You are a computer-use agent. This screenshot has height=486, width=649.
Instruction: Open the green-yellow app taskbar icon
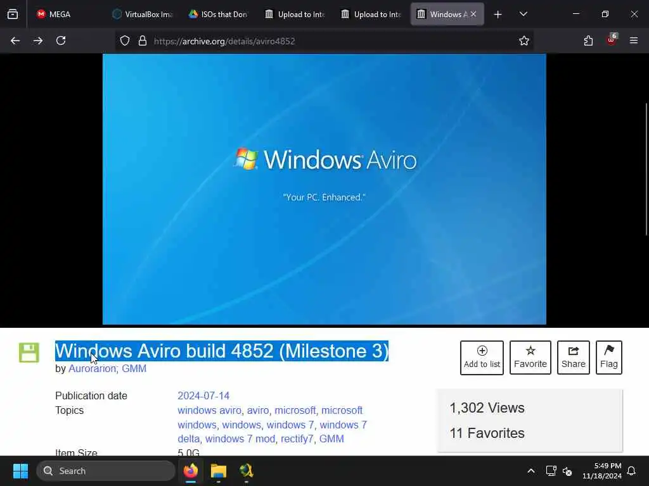[x=246, y=471]
